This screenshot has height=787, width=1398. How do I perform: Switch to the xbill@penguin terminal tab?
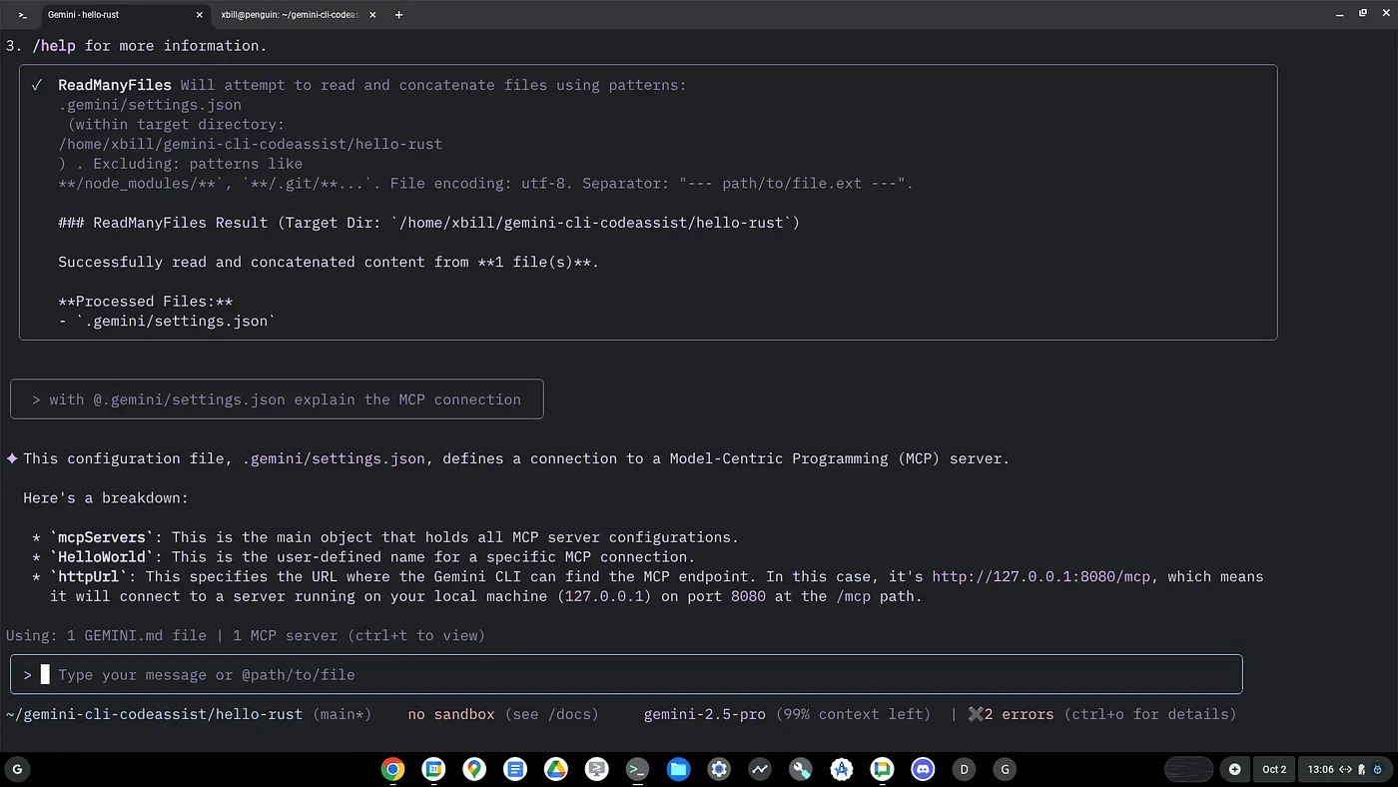click(290, 15)
